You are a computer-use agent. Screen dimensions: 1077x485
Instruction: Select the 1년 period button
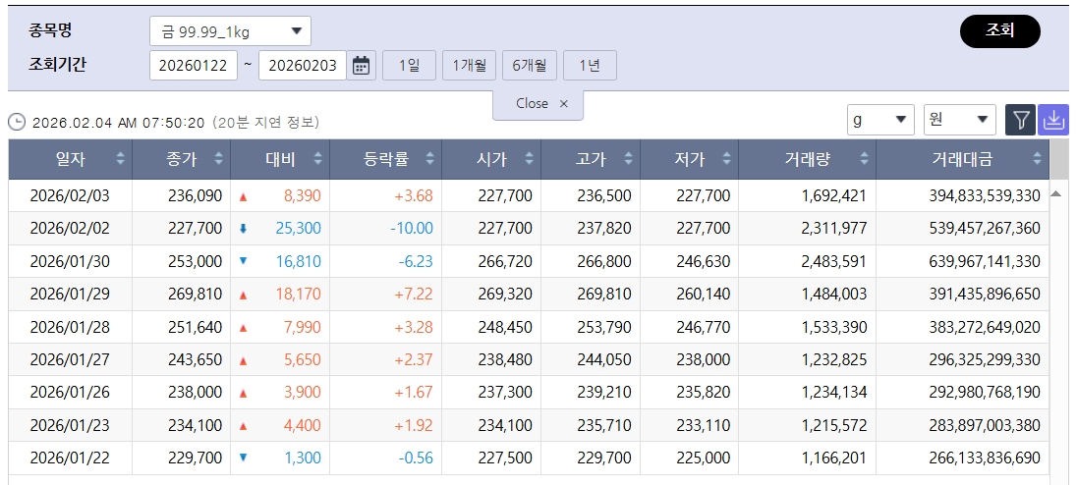(x=590, y=66)
